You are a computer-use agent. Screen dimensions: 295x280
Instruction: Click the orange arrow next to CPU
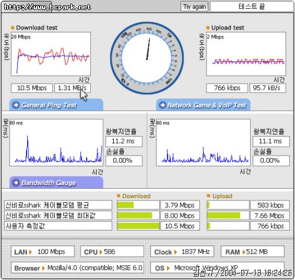[x=101, y=252]
